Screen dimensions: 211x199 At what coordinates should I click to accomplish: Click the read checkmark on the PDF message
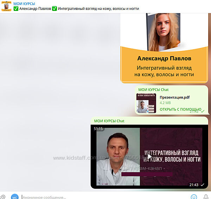click(x=203, y=111)
